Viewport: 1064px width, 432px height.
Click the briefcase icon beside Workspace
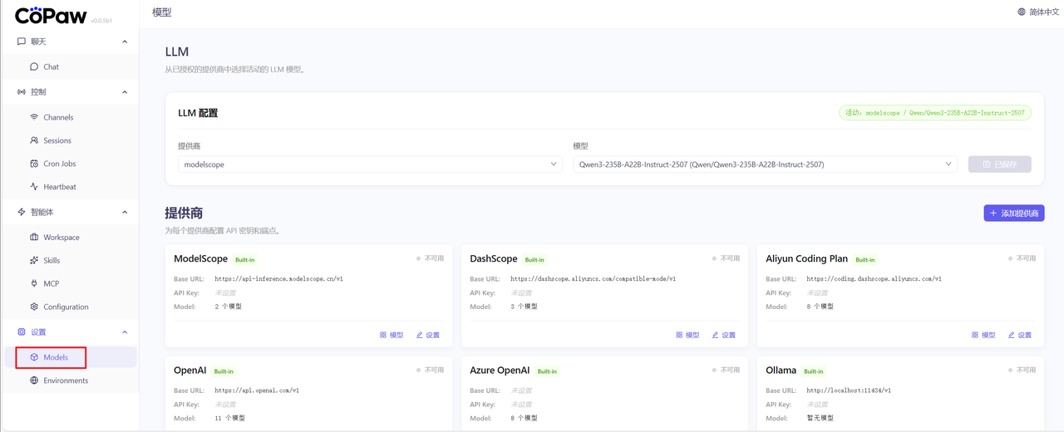point(34,237)
